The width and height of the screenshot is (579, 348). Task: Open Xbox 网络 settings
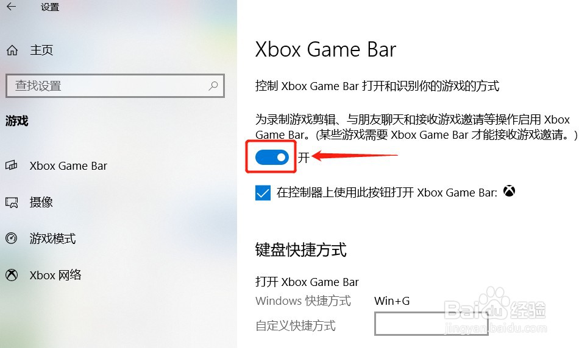click(55, 275)
